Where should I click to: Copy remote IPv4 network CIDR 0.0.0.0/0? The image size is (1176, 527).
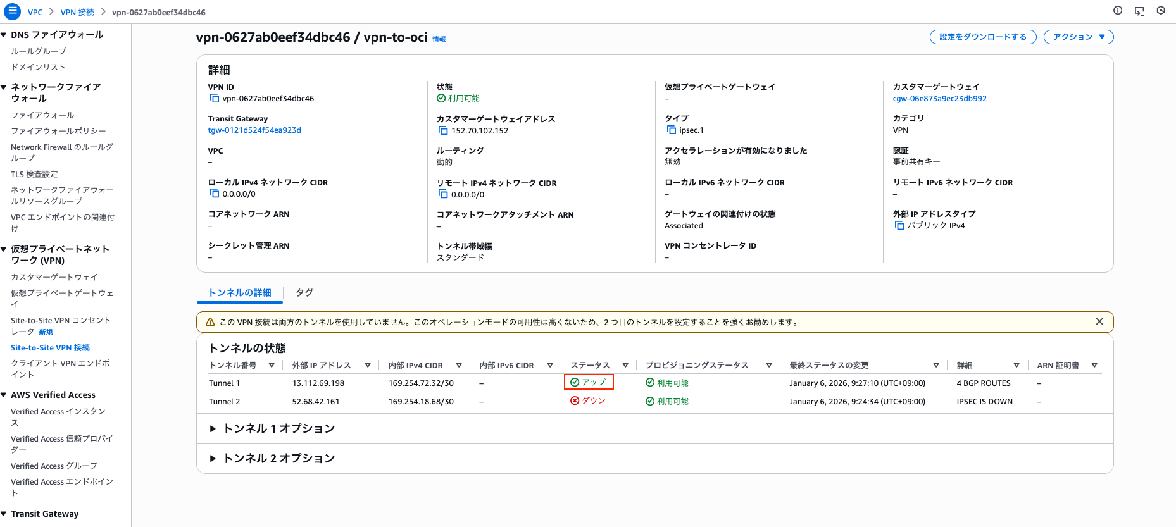pyautogui.click(x=443, y=194)
